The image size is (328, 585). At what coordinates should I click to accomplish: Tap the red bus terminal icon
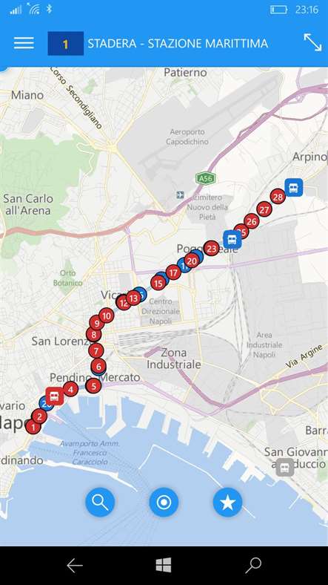coord(55,396)
